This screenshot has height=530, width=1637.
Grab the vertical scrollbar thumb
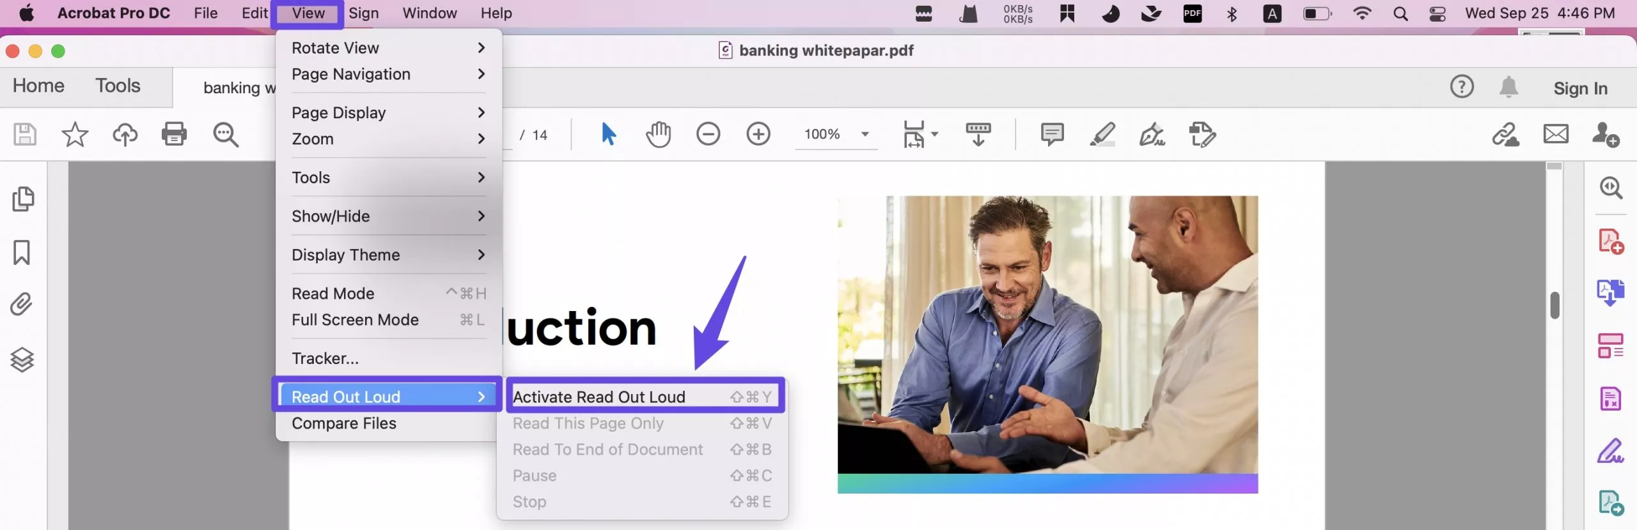tap(1555, 305)
